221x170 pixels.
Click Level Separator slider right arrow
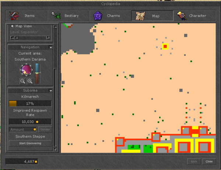click(x=48, y=38)
